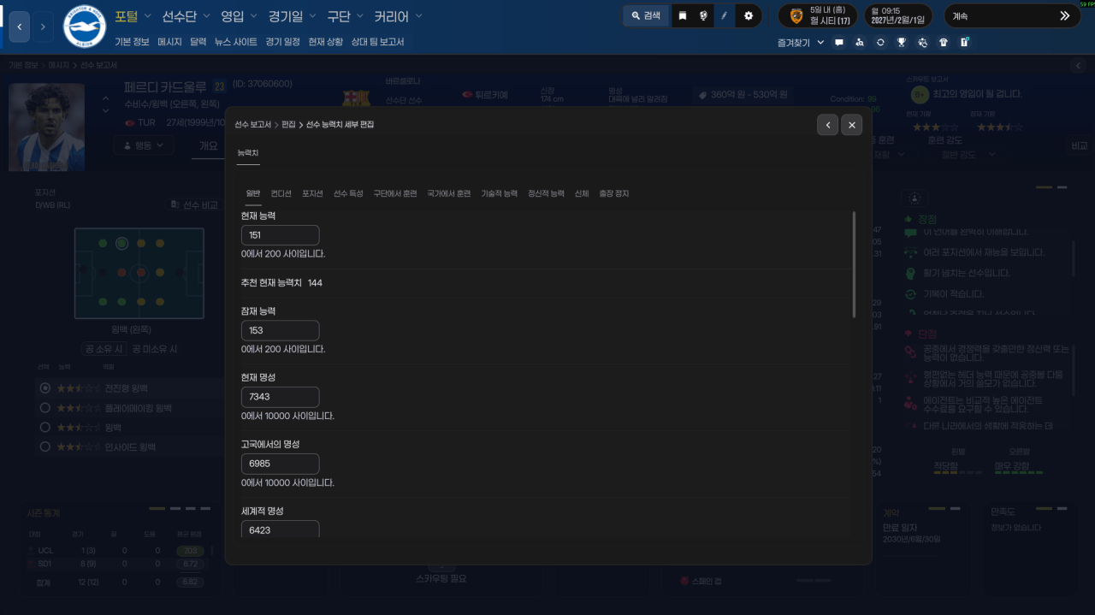Switch to the 기술적 능력 tab

(x=499, y=194)
